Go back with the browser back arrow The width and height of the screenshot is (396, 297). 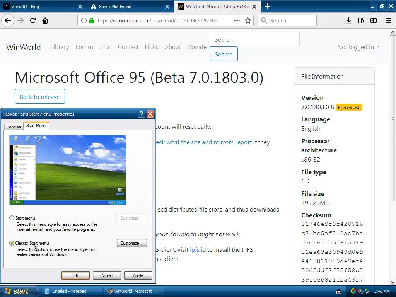pyautogui.click(x=8, y=20)
